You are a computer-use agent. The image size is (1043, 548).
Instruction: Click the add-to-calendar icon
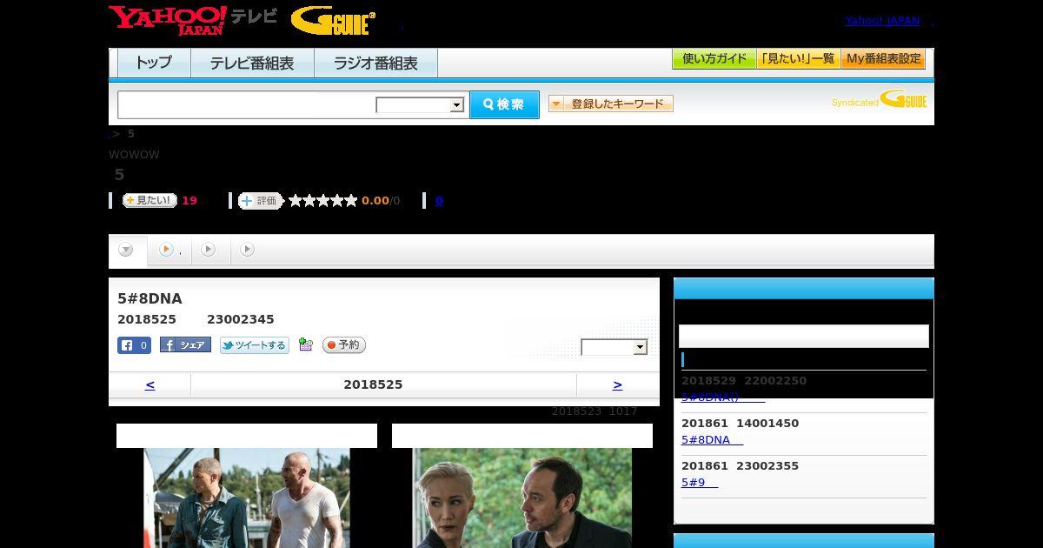click(305, 344)
